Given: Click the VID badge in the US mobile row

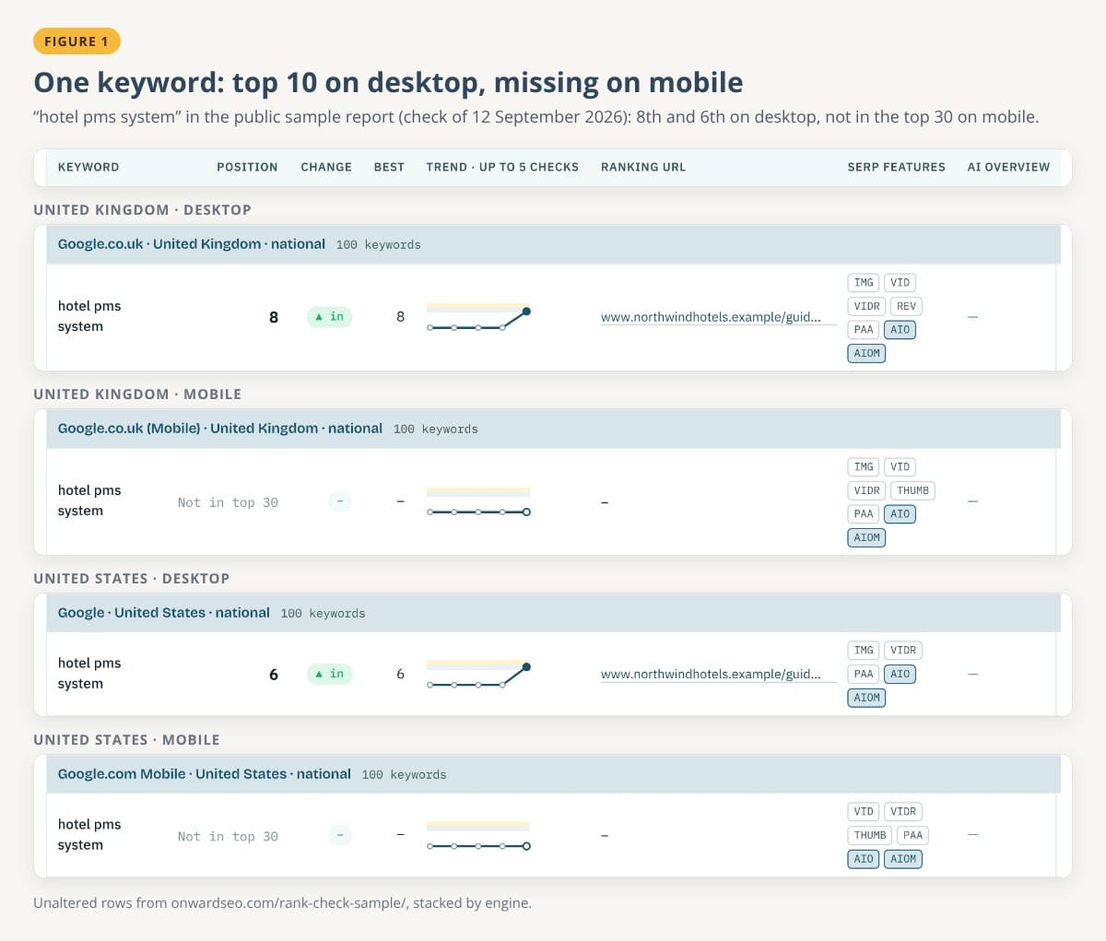Looking at the screenshot, I should 864,812.
